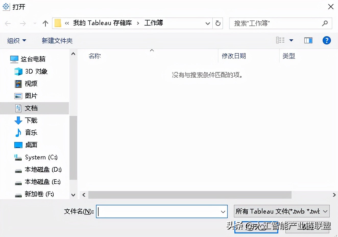This screenshot has height=237, width=338.
Task: Open the 组织 dropdown menu
Action: click(x=17, y=40)
